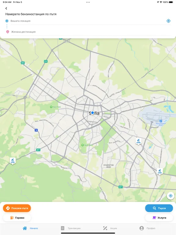
Task: Tap the 'Намерете бензиностанция по пътя' heading
Action: [31, 14]
